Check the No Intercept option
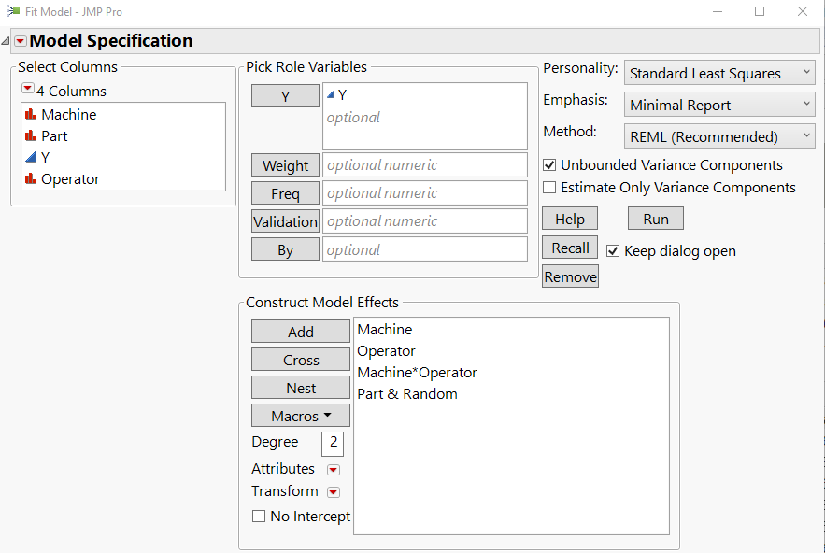The width and height of the screenshot is (825, 553). [x=259, y=517]
